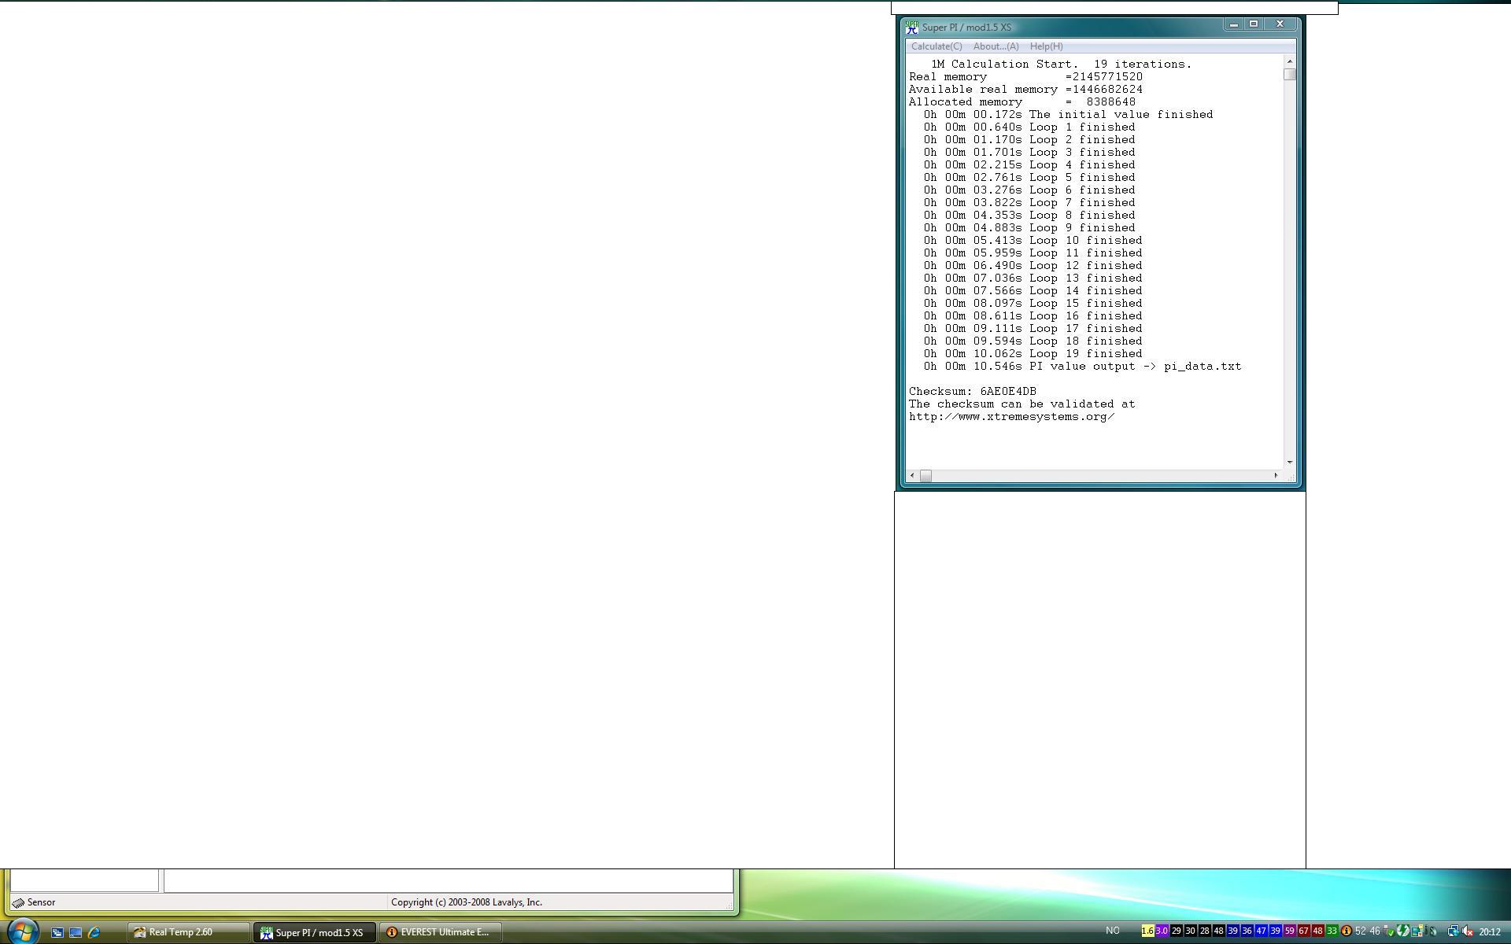Image resolution: width=1511 pixels, height=944 pixels.
Task: Click the black 30 tray sensor icon
Action: coord(1191,931)
